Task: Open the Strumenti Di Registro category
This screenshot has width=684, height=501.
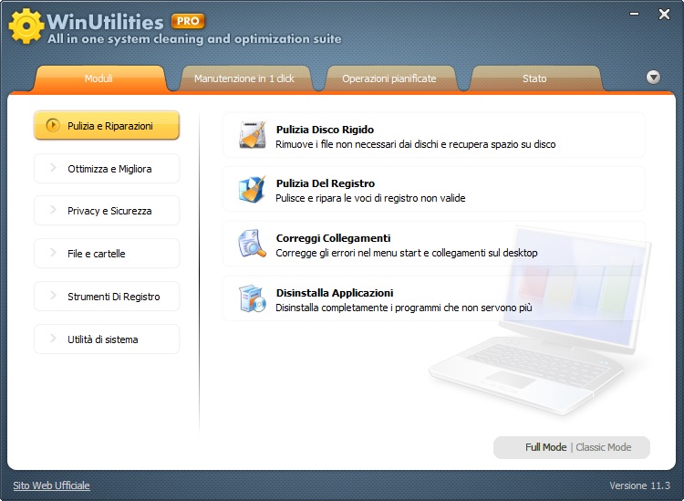Action: tap(107, 297)
